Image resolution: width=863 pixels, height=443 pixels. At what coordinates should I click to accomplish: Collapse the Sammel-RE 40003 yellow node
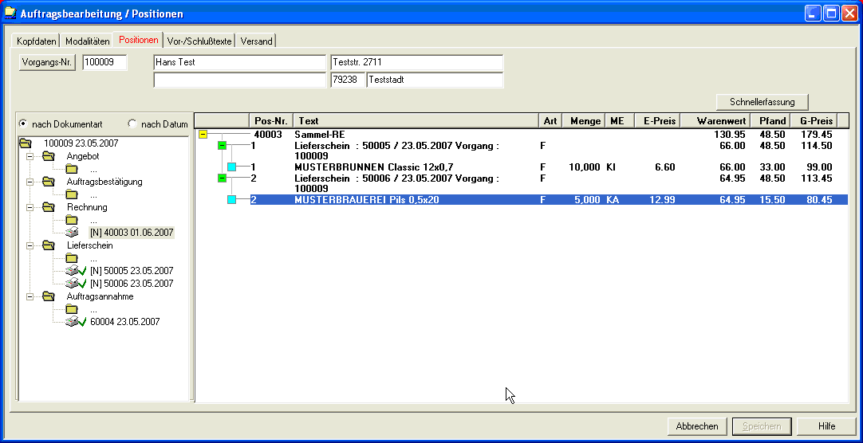tap(203, 135)
